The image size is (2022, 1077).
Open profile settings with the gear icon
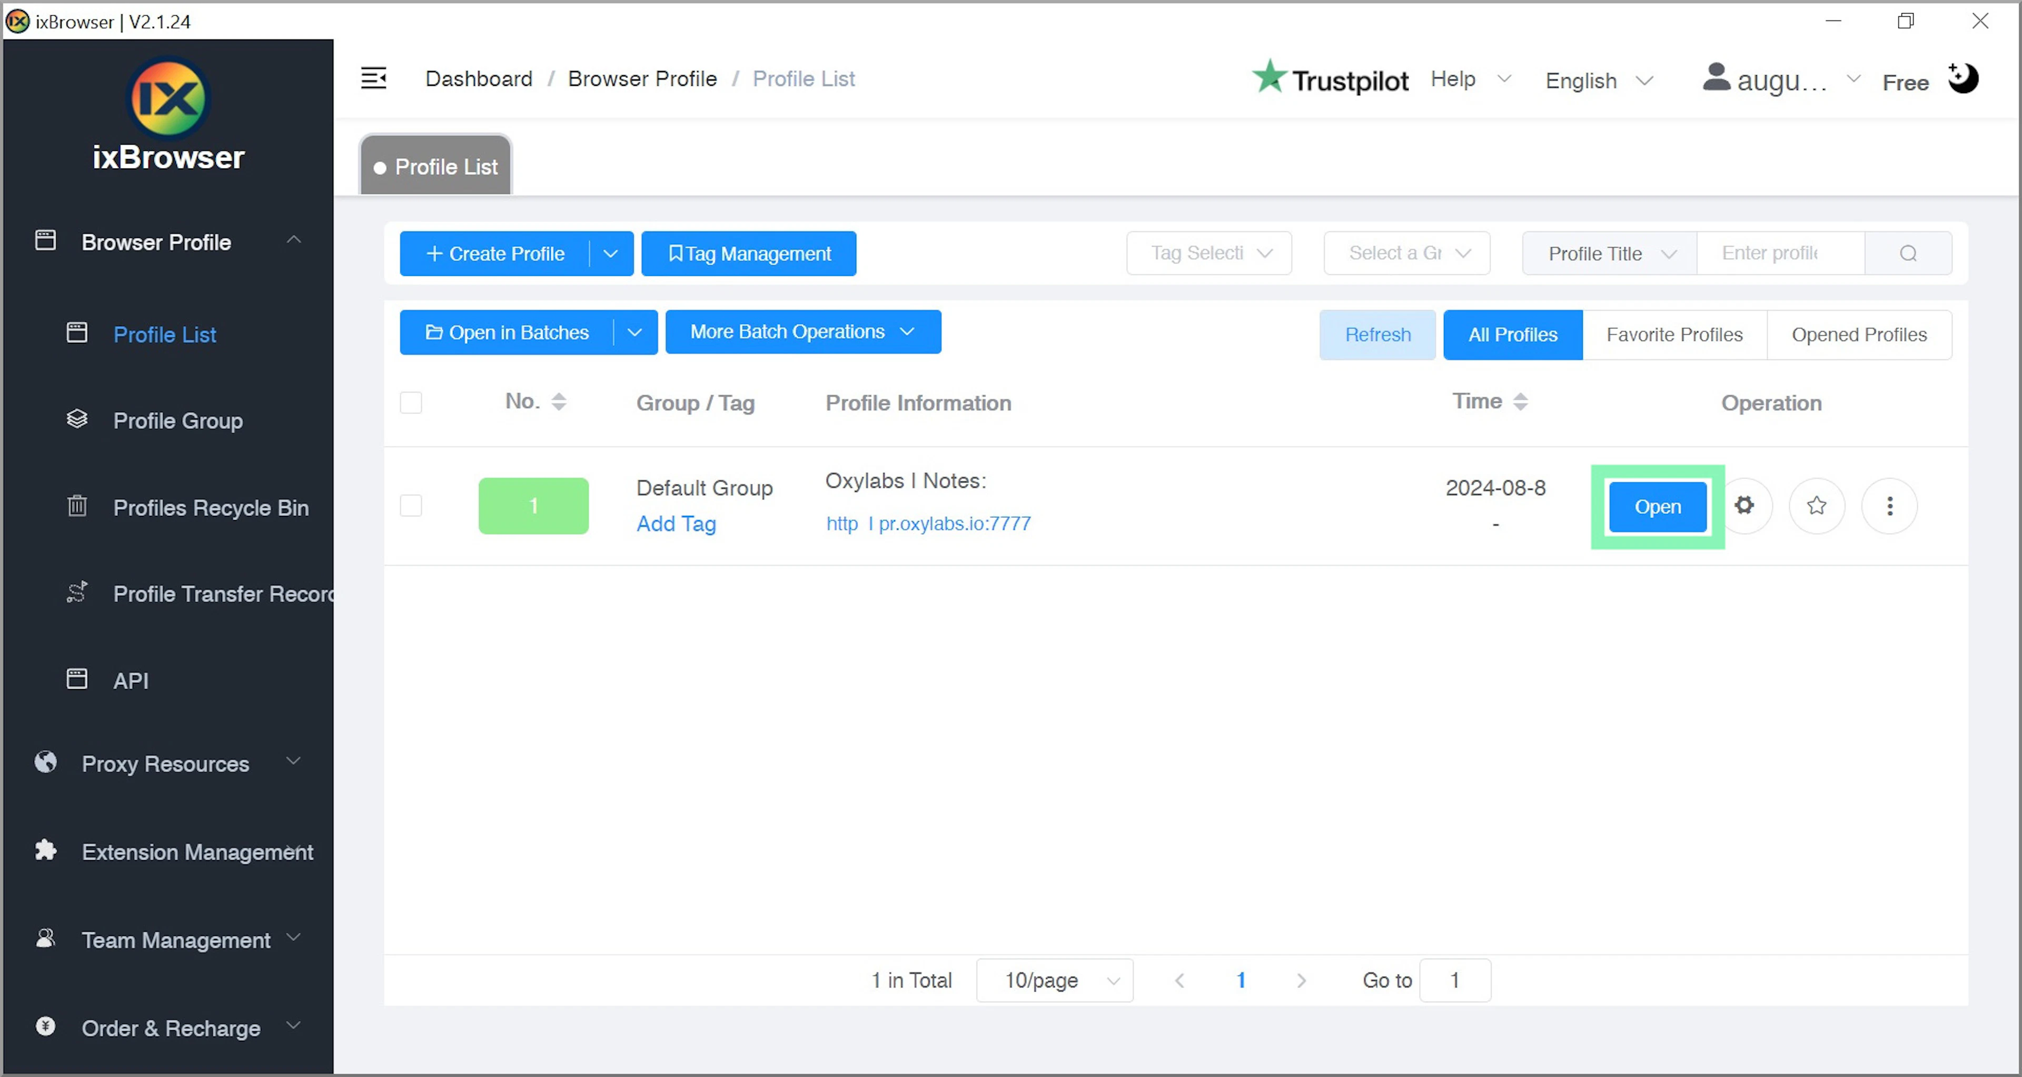1744,505
